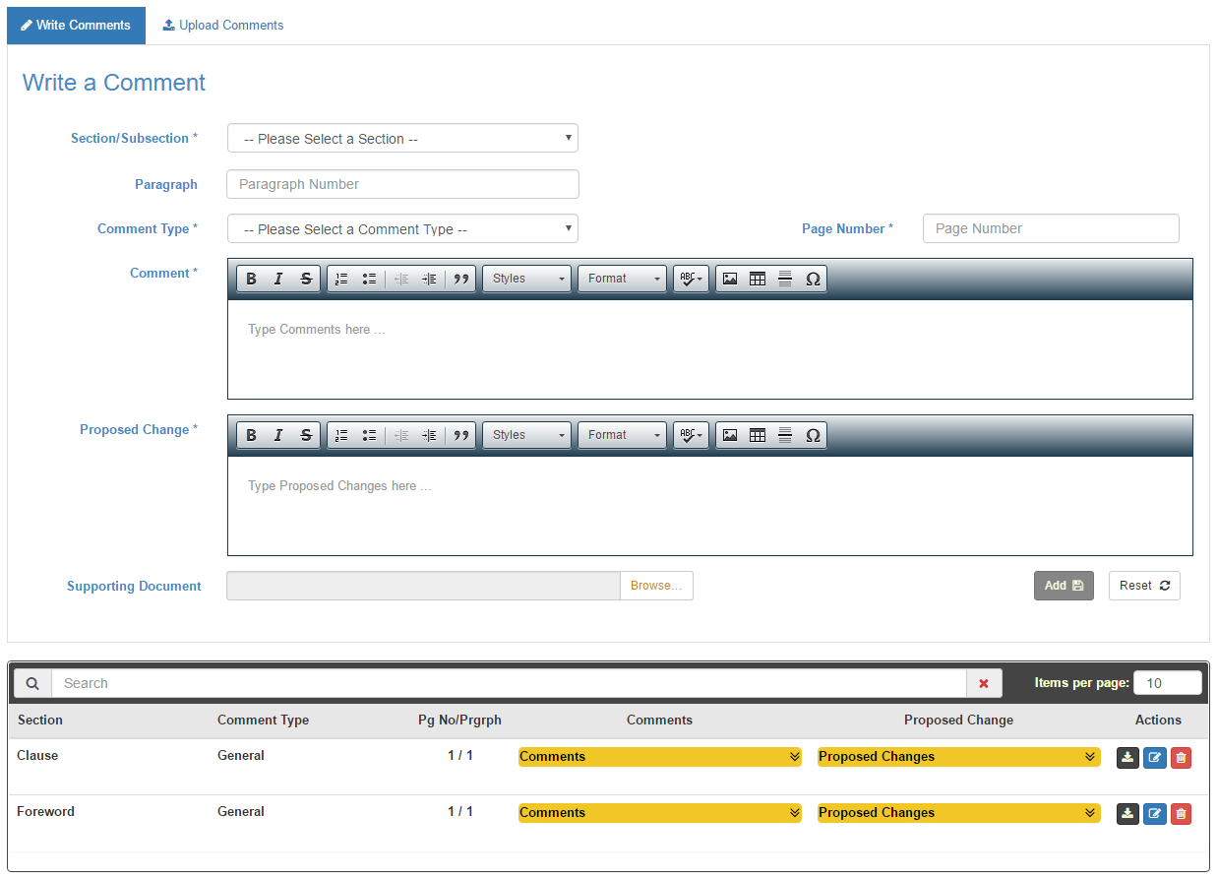Insert a special character in Proposed Change editor
This screenshot has width=1218, height=878.
point(813,435)
